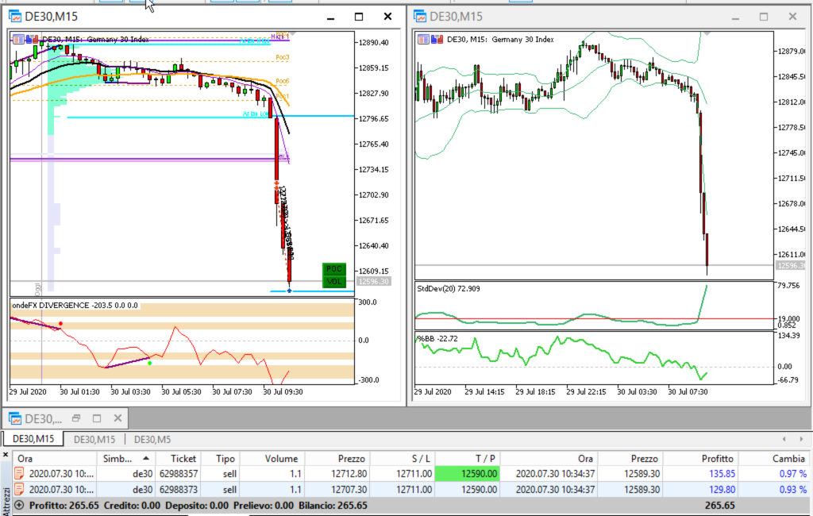The height and width of the screenshot is (516, 813).
Task: Click the change value 0.93 %
Action: [x=793, y=489]
